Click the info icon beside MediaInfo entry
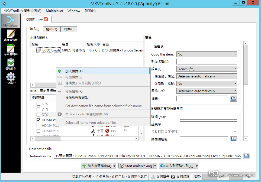261x182 pixels. click(x=60, y=114)
